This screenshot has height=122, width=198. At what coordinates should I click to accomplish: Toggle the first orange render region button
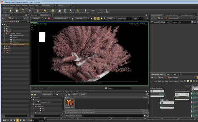pos(95,18)
